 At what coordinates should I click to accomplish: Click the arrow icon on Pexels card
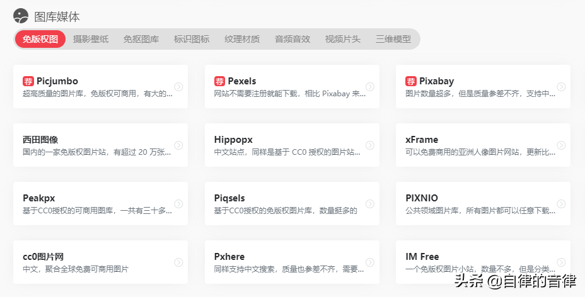(x=370, y=87)
